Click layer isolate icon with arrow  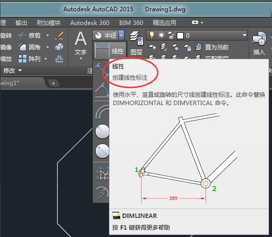(164, 47)
